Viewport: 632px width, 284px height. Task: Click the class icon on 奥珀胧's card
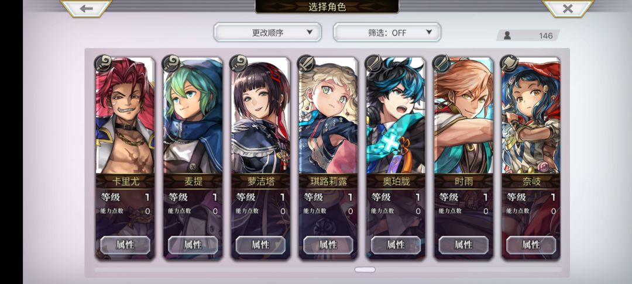pyautogui.click(x=373, y=64)
